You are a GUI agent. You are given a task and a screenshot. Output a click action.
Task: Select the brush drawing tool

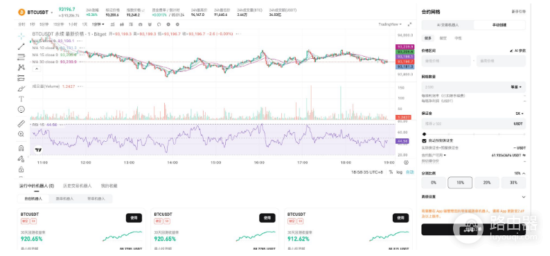pyautogui.click(x=21, y=89)
